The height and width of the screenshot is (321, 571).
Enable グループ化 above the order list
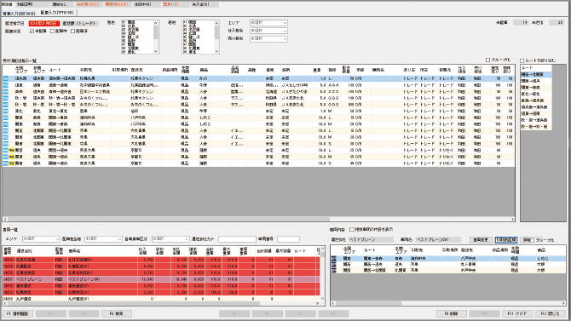pyautogui.click(x=487, y=60)
